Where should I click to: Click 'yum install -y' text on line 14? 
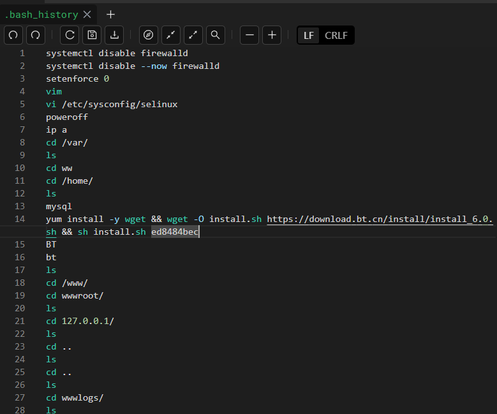point(83,219)
